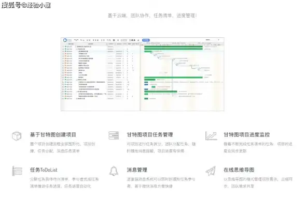Open the 甘特图项目任务管理 heading
The image size is (305, 199).
coord(150,135)
